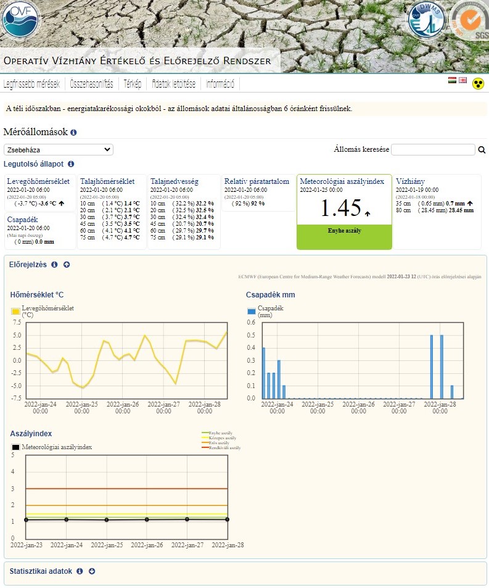Click info icon beside Statisztikai adatok
The width and height of the screenshot is (489, 588).
80,571
